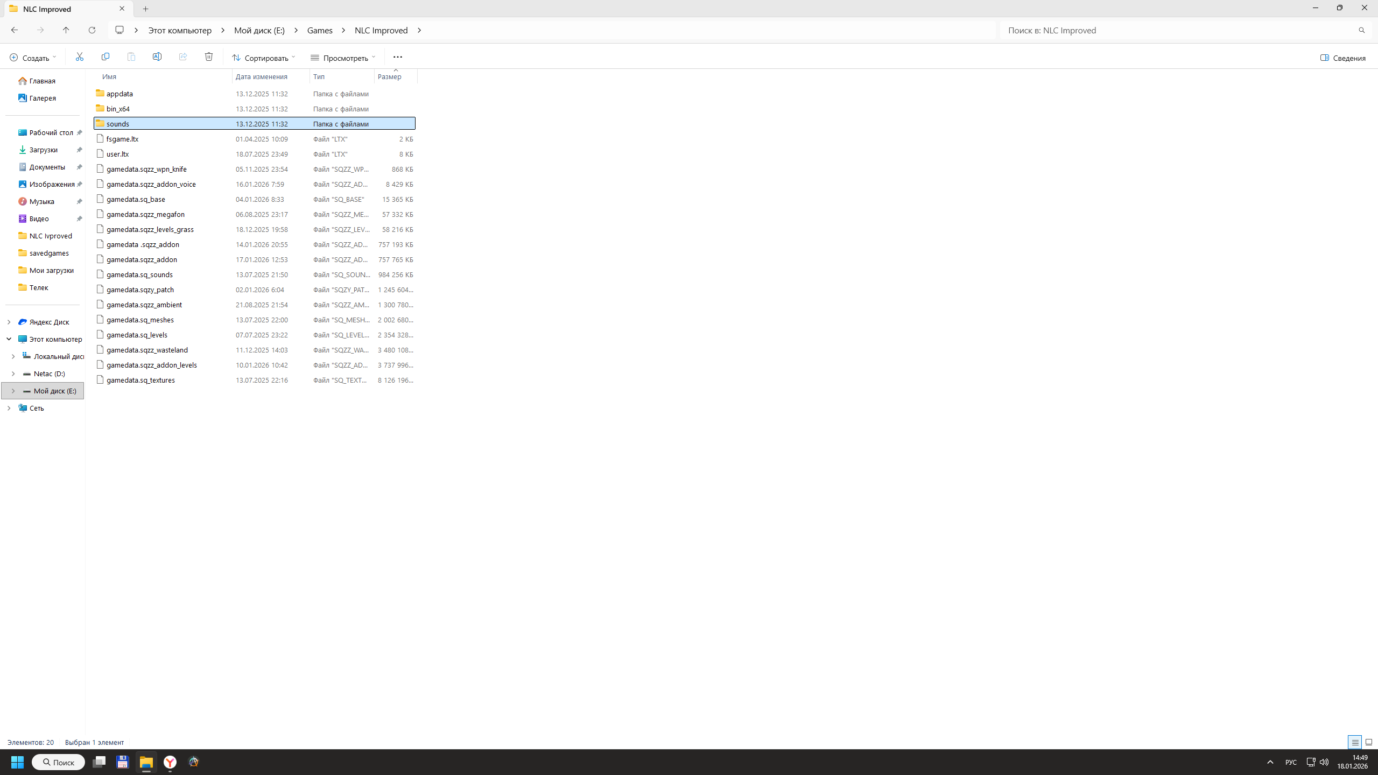Switch to large thumbnails view icon
1378x775 pixels.
(1369, 742)
